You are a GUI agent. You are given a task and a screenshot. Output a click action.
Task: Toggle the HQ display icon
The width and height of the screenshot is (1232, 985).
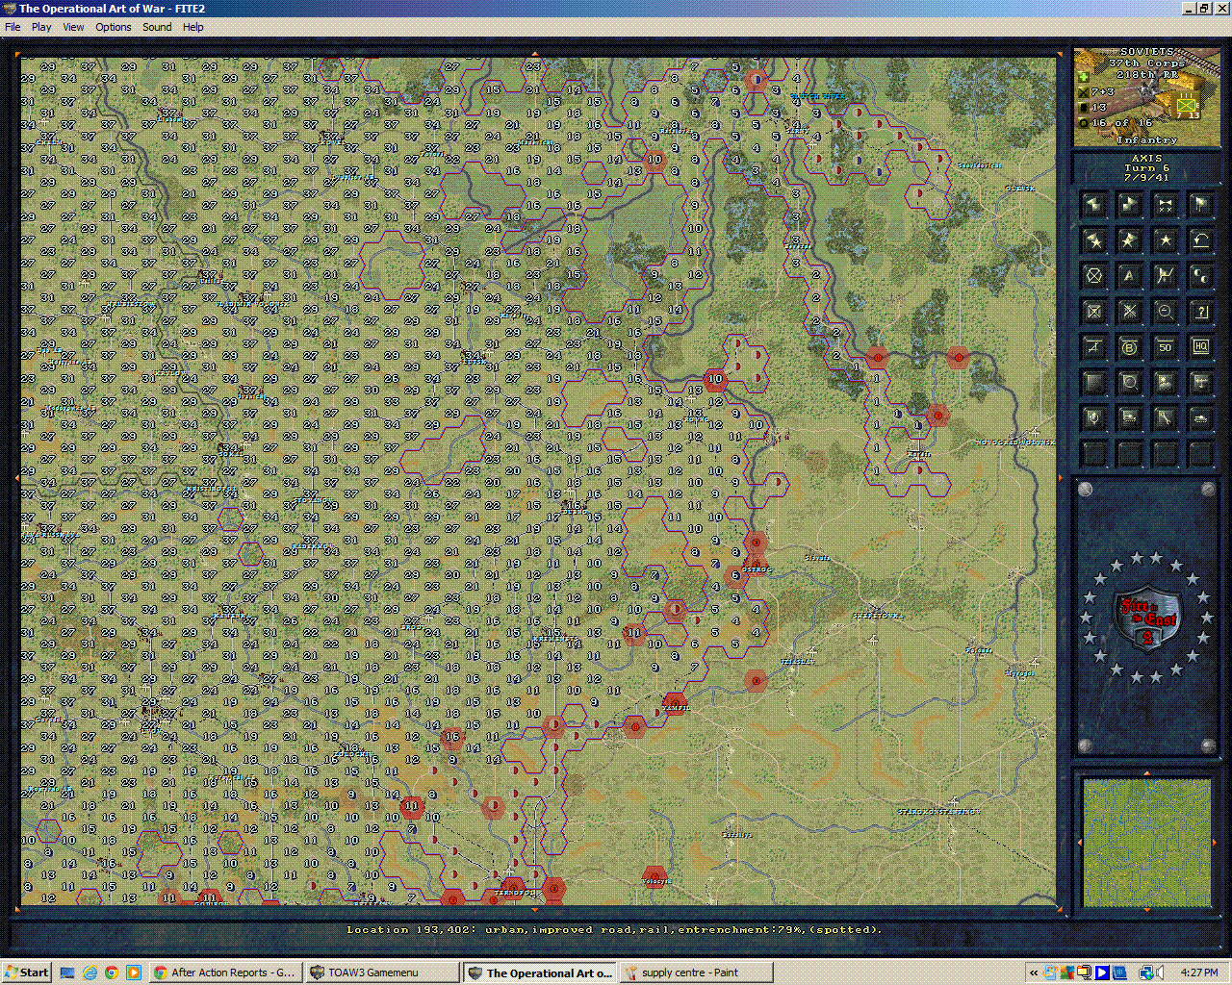click(x=1201, y=348)
